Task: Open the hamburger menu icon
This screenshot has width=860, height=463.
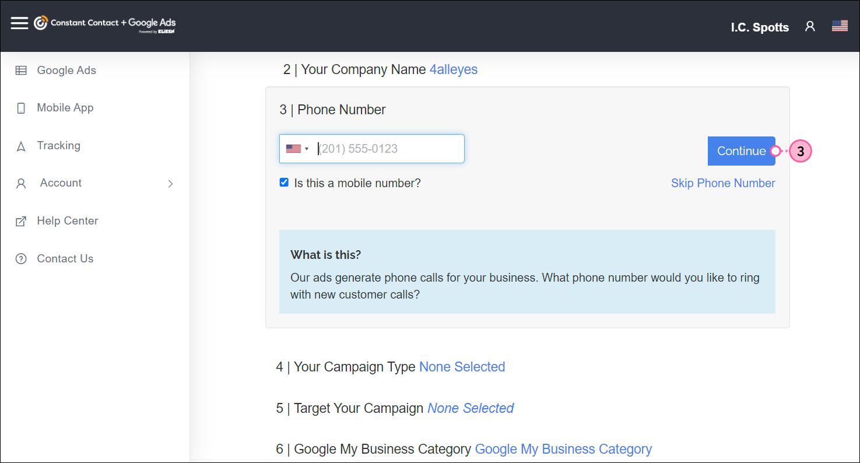Action: [19, 23]
